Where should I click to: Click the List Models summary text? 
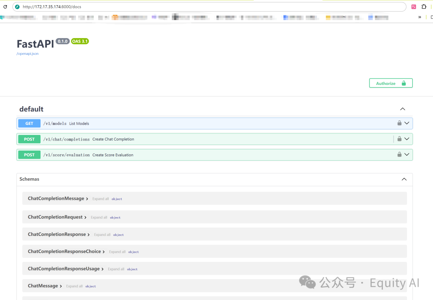pyautogui.click(x=79, y=123)
